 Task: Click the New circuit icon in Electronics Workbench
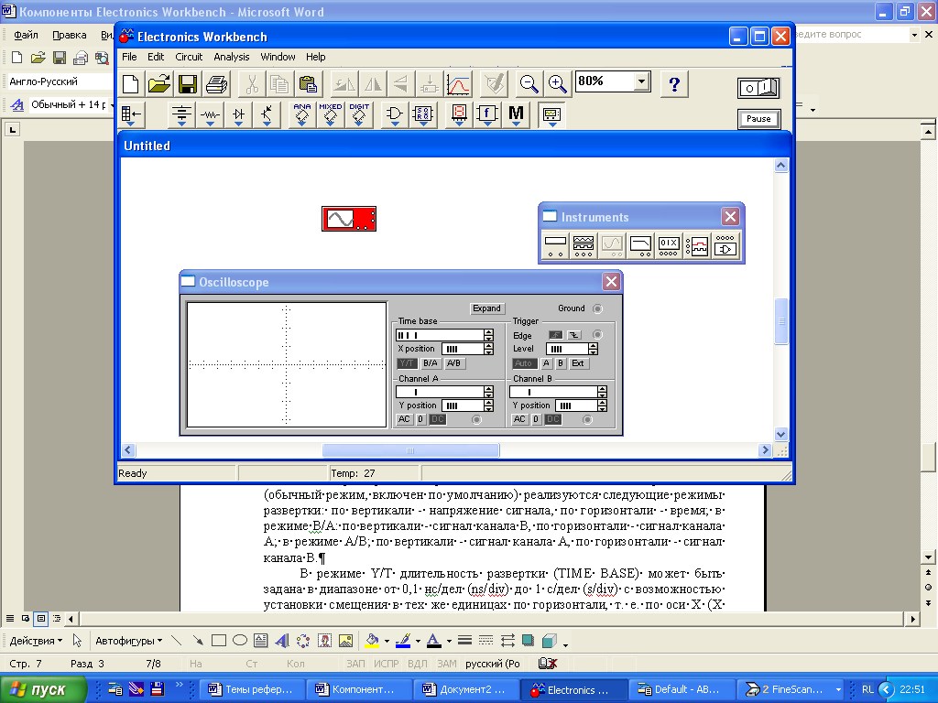(x=131, y=84)
